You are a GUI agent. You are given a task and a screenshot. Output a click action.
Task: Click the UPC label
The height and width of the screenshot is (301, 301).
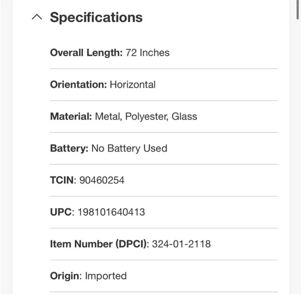tap(61, 212)
